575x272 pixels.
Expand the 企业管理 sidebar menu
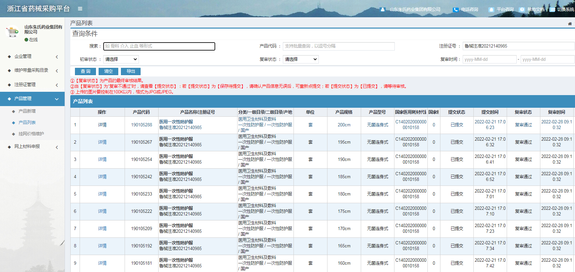pos(32,57)
